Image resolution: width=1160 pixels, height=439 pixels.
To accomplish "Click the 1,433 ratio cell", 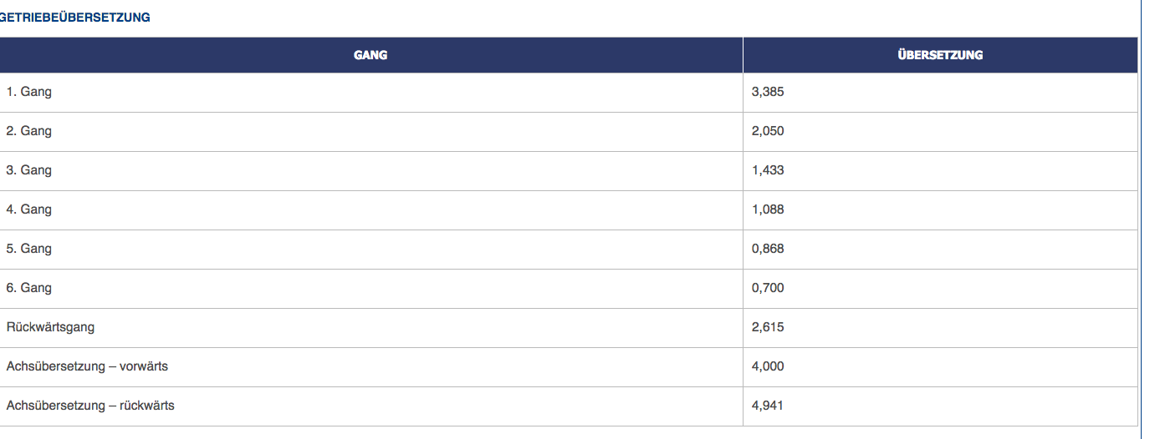I will click(x=768, y=170).
